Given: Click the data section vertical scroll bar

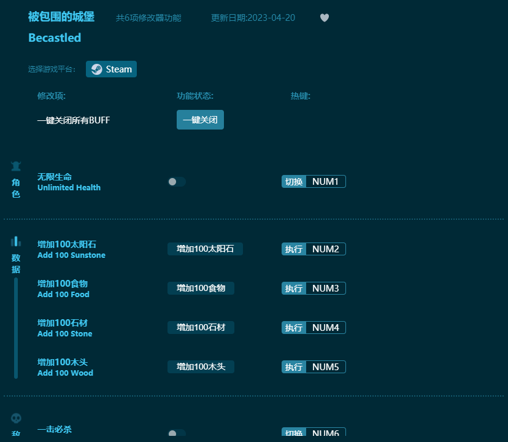Looking at the screenshot, I should [16, 328].
